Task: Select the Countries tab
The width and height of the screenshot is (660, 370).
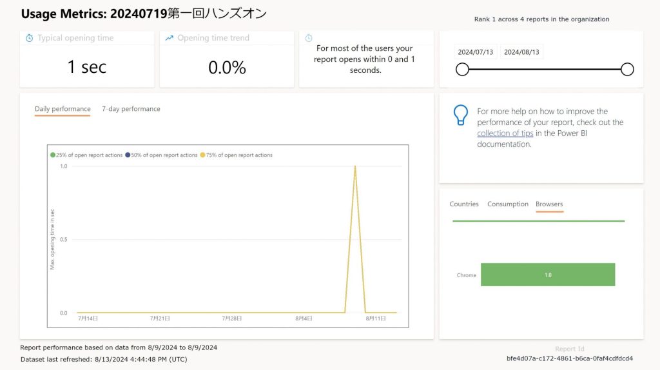Action: coord(464,204)
